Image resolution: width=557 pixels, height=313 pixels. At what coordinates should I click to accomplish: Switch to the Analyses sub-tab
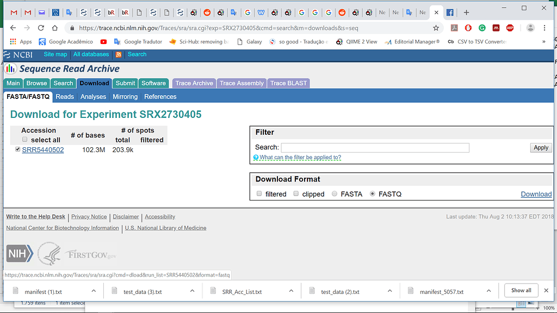(93, 97)
